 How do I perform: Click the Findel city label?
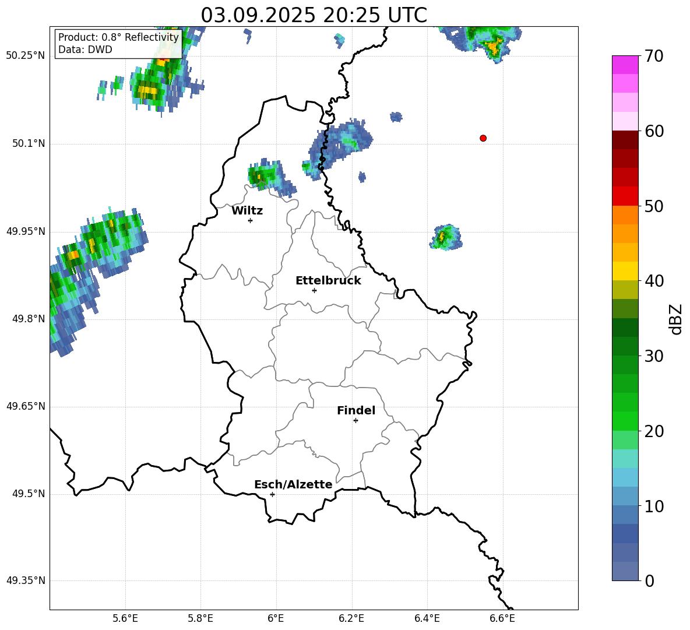[x=356, y=410]
